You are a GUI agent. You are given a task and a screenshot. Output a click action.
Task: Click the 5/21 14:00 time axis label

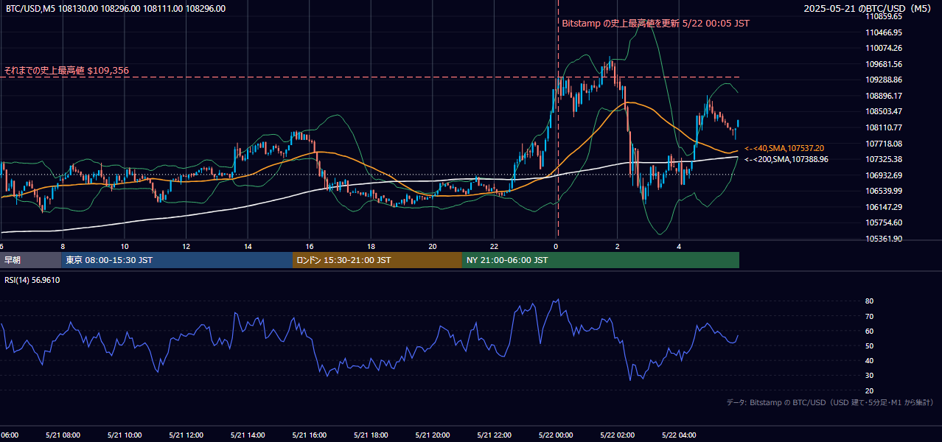[248, 435]
